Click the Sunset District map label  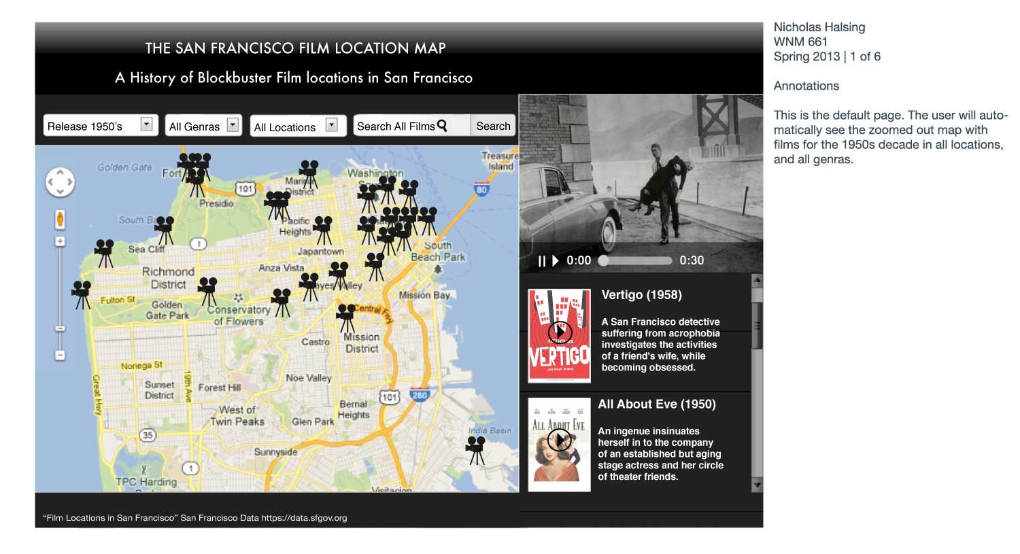click(159, 389)
